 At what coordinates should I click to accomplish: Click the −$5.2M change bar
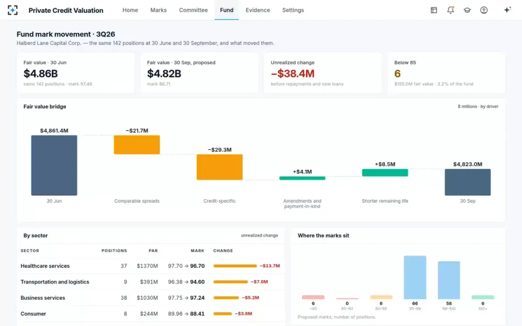point(226,298)
